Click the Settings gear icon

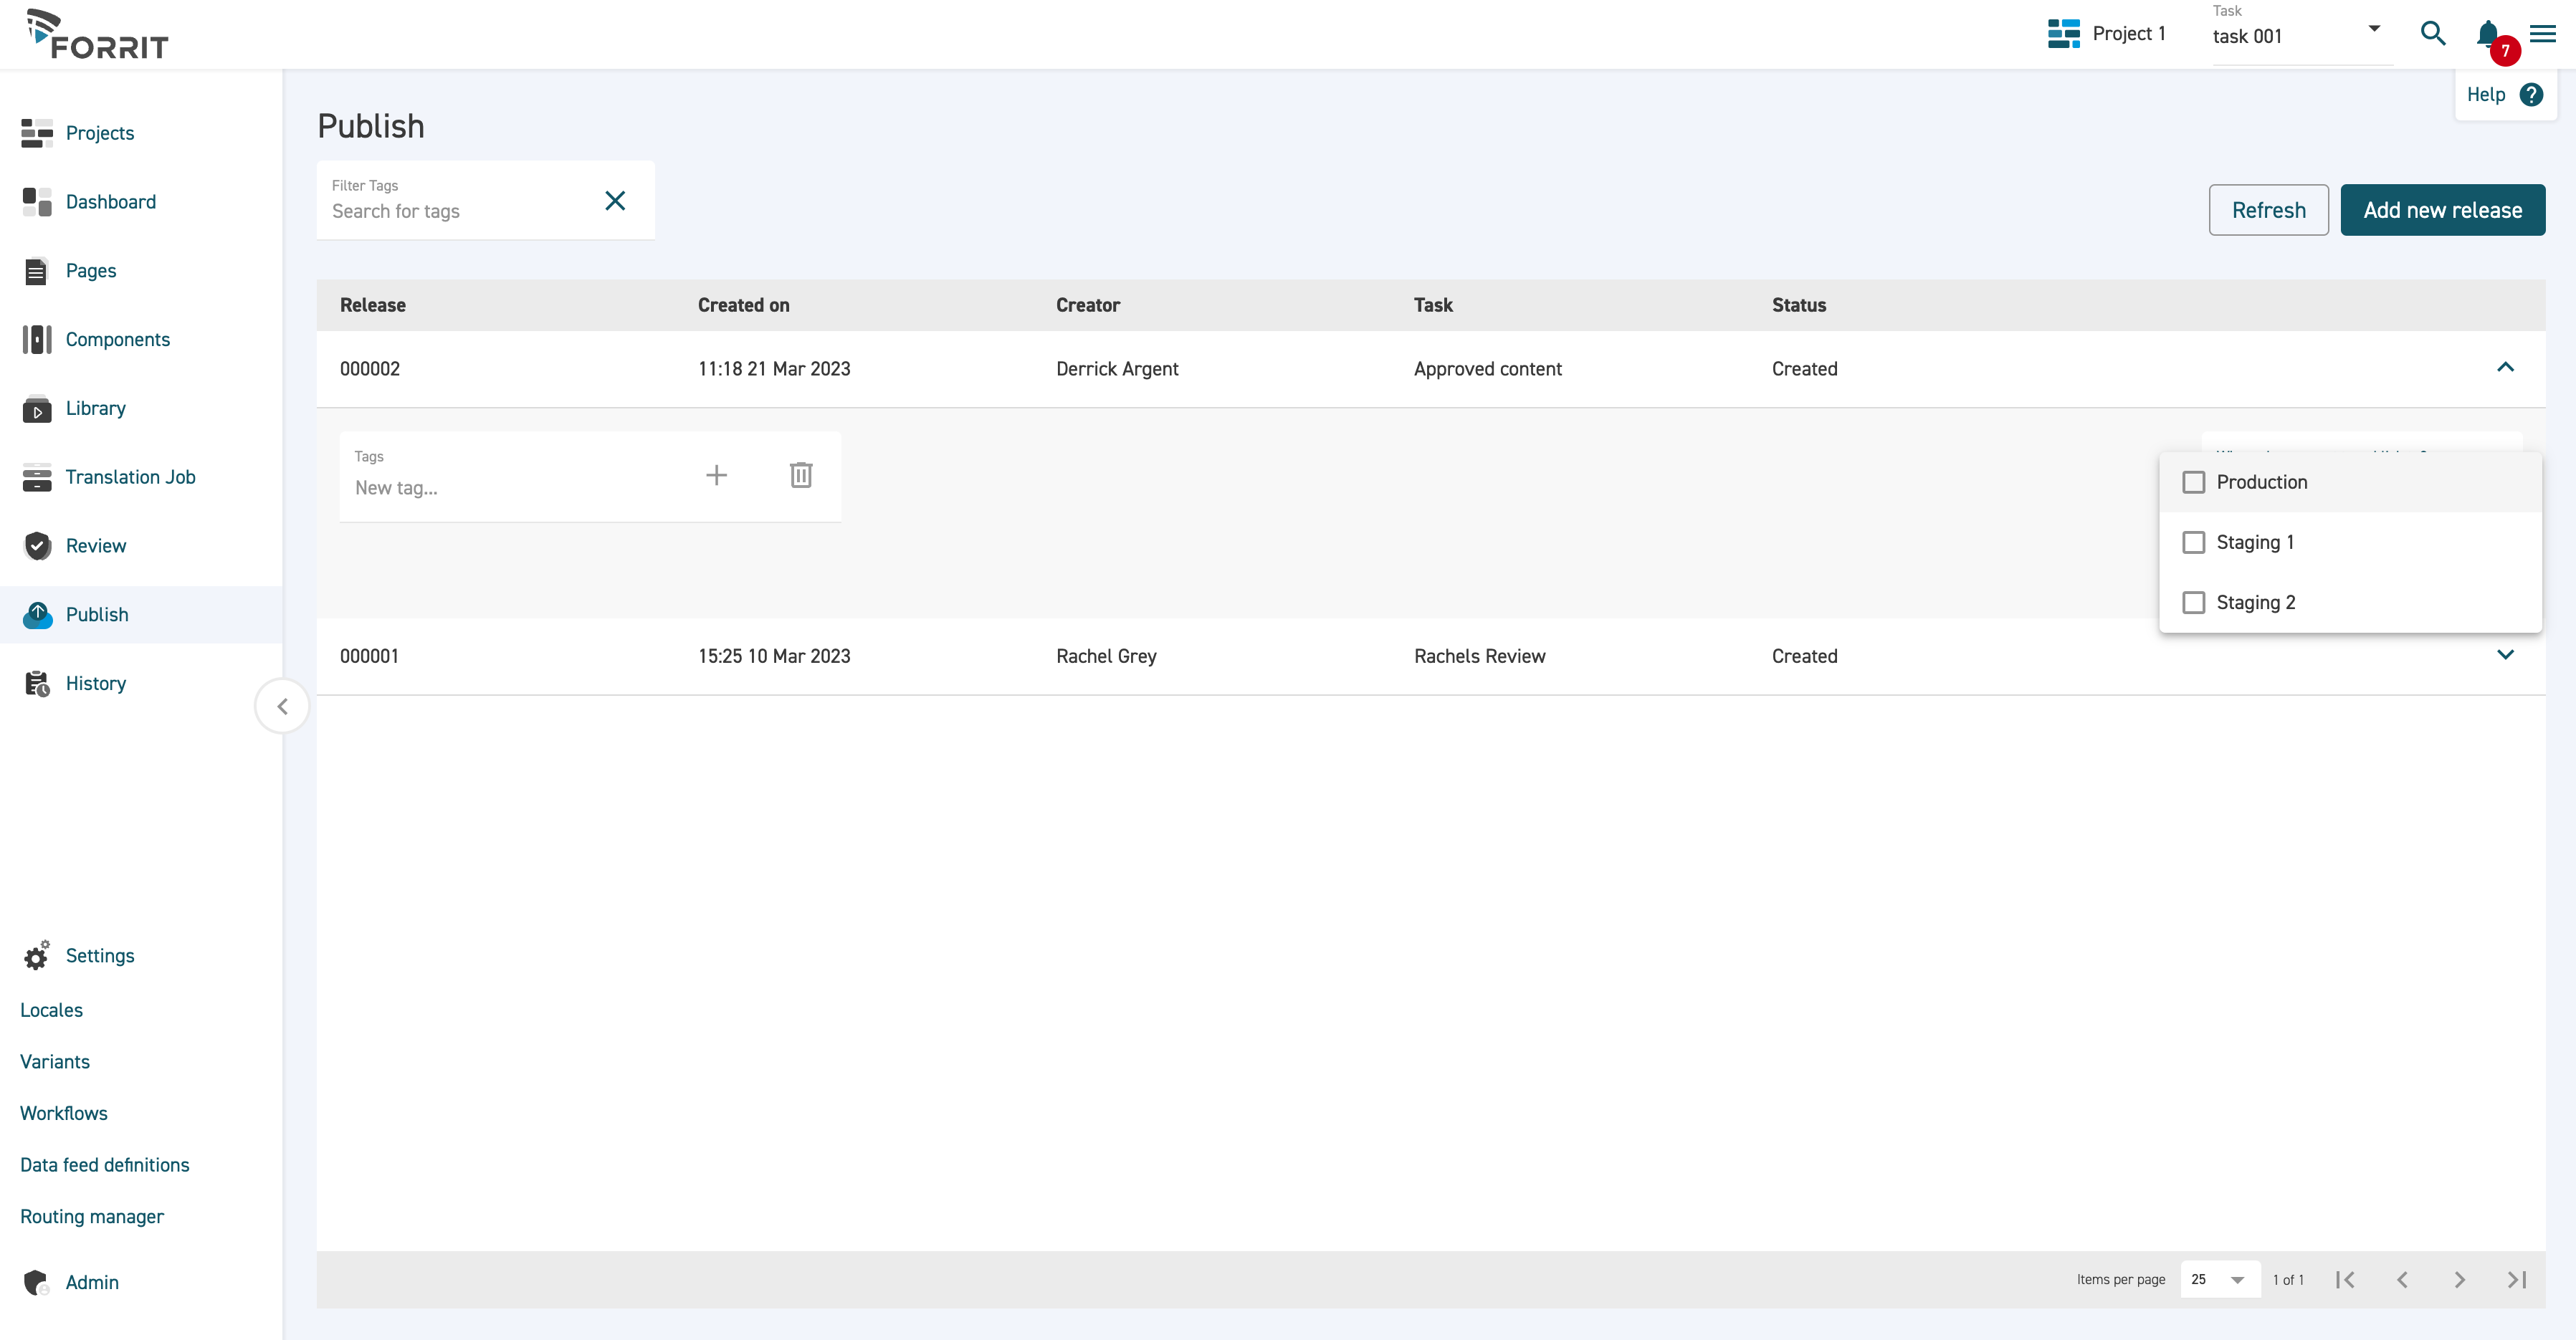[x=37, y=956]
